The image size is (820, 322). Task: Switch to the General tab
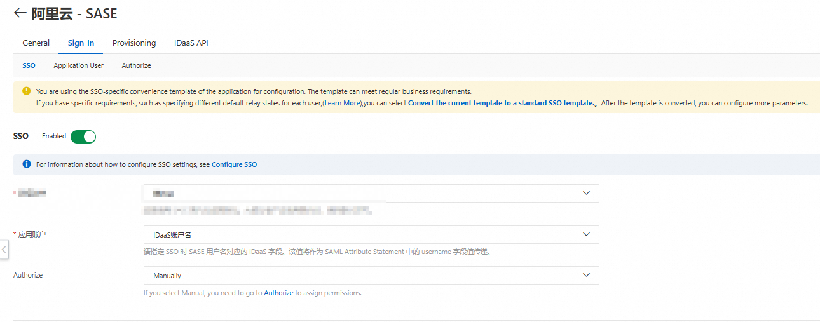(36, 43)
